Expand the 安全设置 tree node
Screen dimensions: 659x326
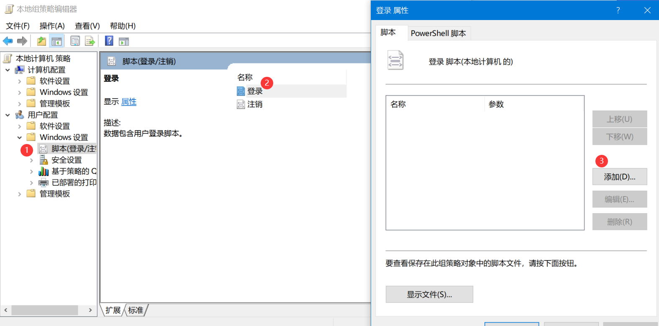(x=31, y=160)
